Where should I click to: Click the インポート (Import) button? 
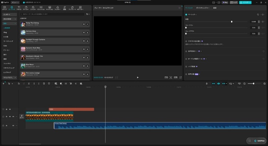pyautogui.click(x=10, y=15)
